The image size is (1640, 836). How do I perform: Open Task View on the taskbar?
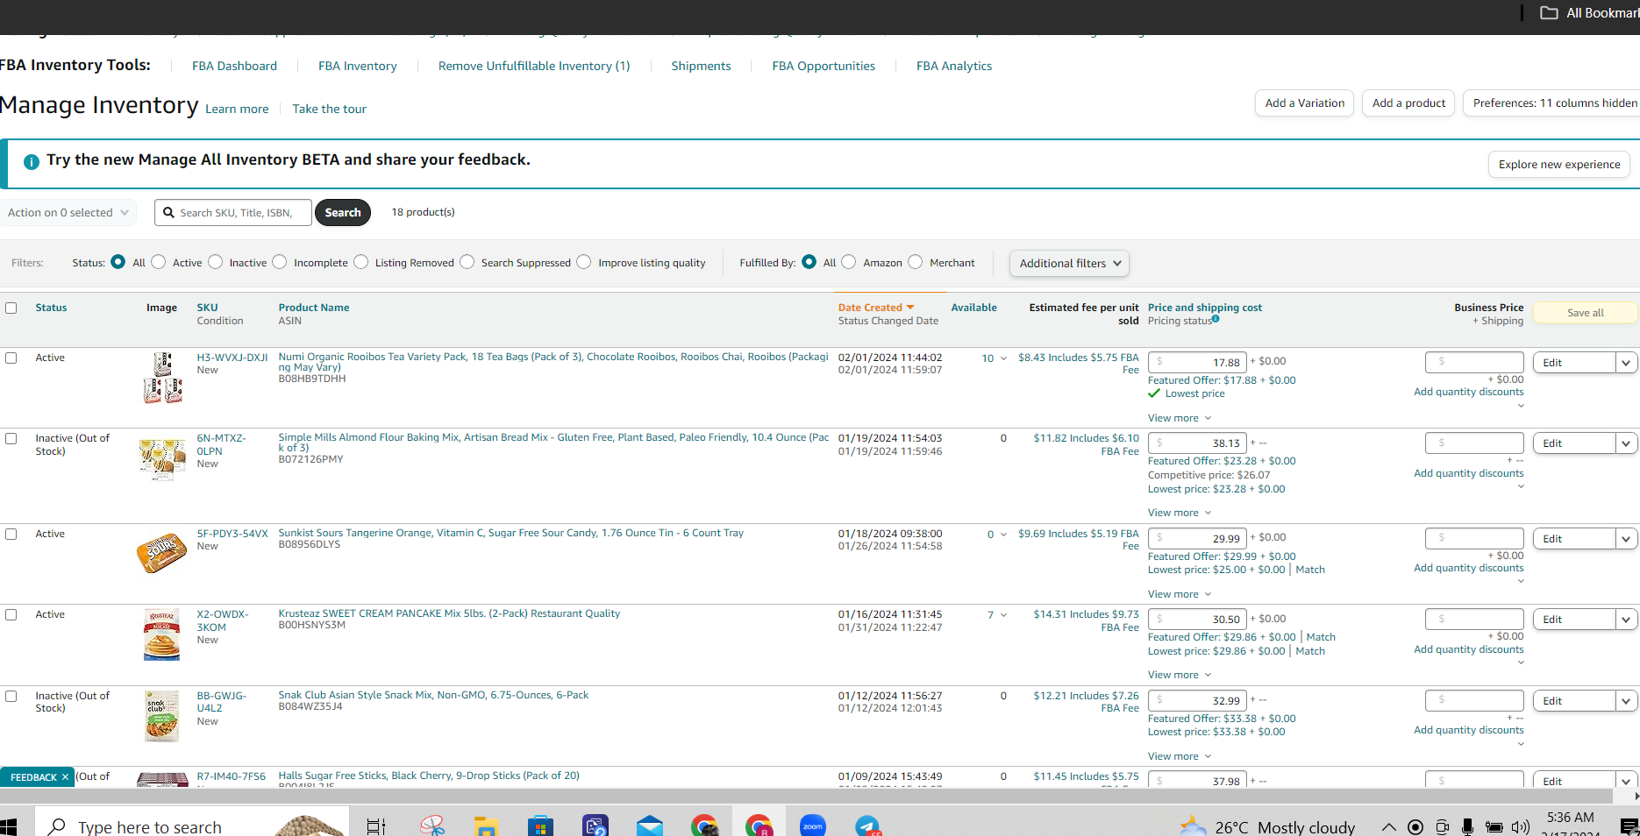point(376,826)
